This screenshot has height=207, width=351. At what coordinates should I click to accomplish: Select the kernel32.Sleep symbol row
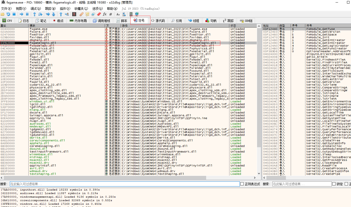point(306,154)
